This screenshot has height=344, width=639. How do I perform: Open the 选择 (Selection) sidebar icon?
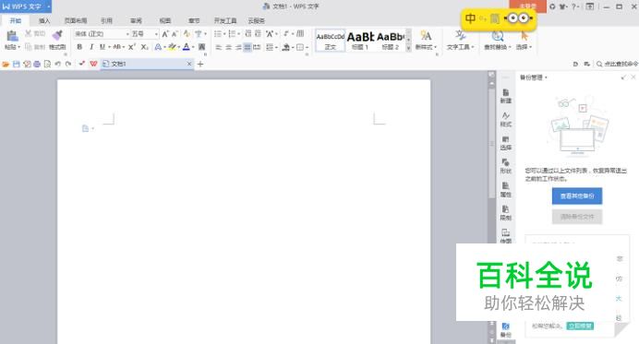[x=506, y=143]
